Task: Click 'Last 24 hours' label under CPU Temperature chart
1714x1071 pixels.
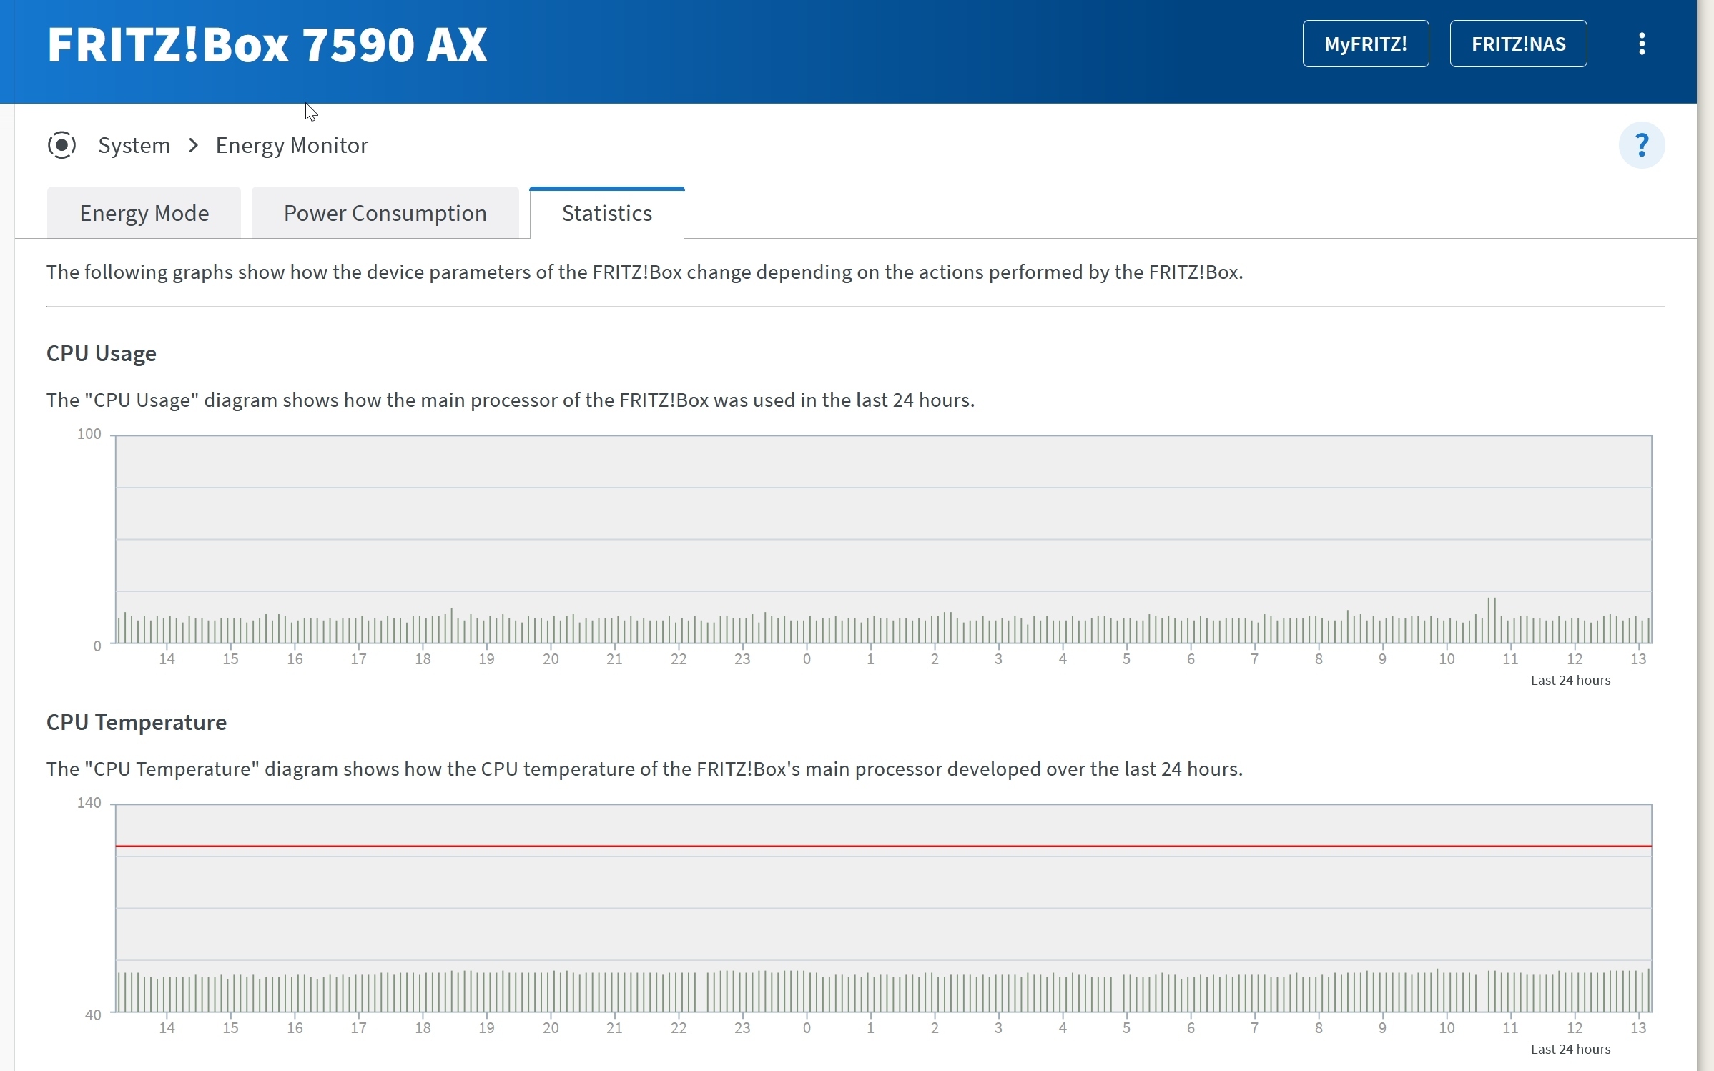Action: coord(1570,1049)
